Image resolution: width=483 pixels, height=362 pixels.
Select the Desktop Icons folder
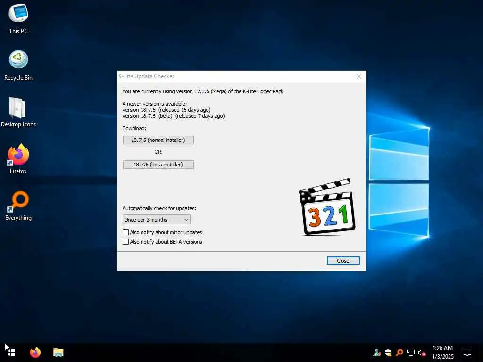[18, 112]
